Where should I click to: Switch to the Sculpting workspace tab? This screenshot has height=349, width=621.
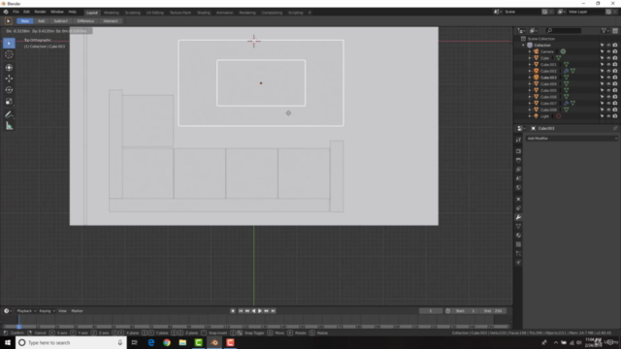(133, 13)
